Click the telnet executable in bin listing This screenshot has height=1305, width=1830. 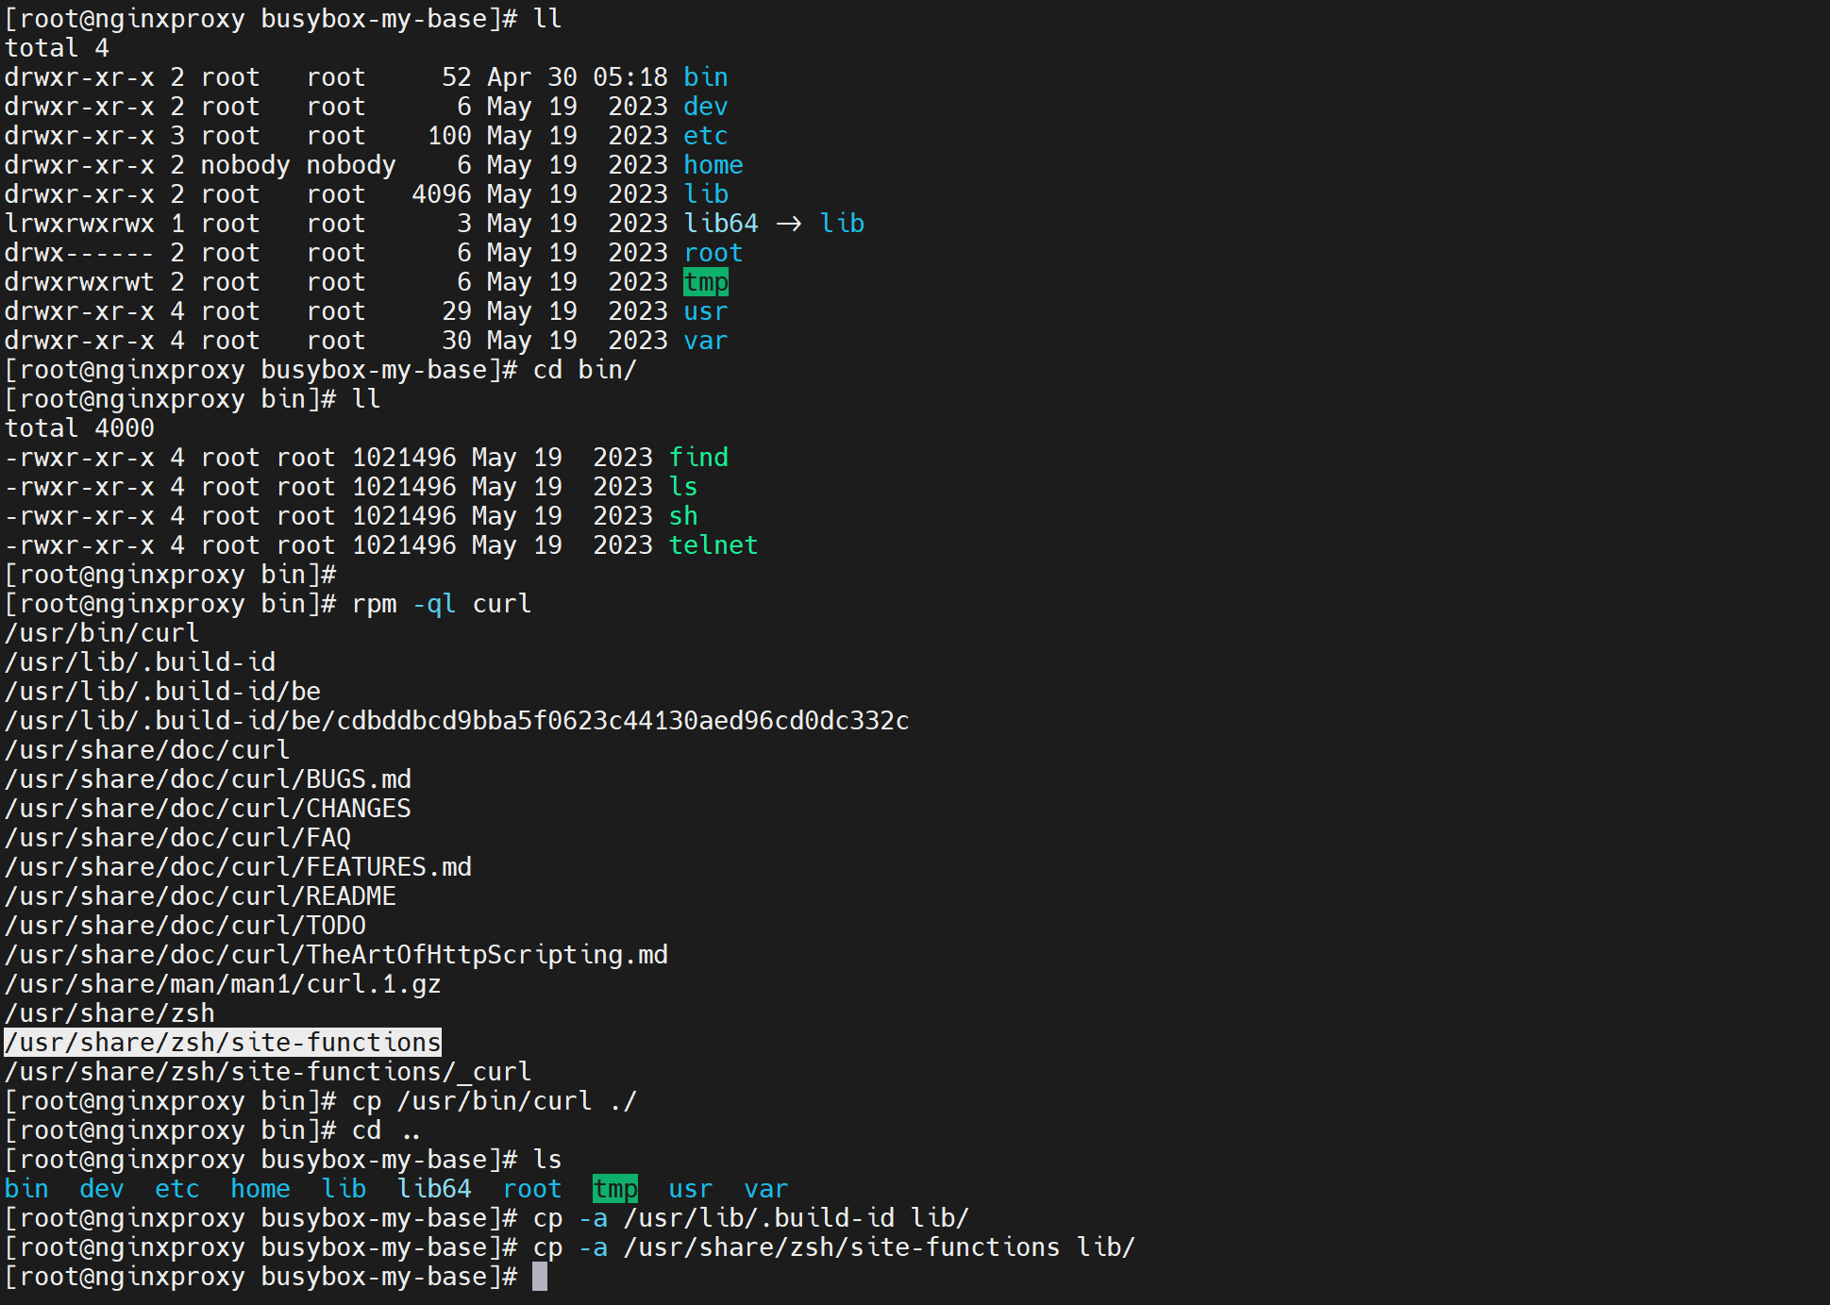[713, 545]
